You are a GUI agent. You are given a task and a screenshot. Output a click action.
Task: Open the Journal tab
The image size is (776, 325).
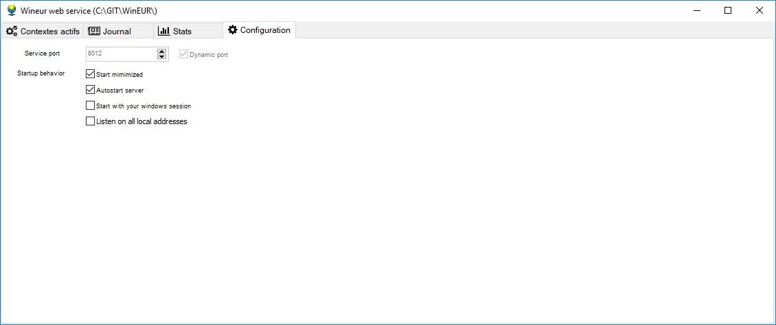tap(118, 31)
